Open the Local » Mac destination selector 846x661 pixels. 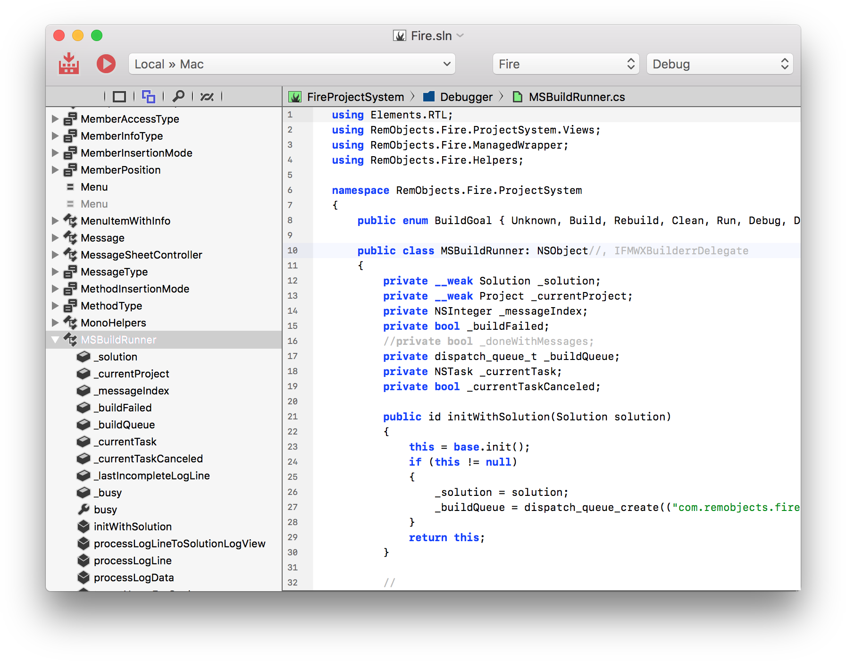point(292,64)
